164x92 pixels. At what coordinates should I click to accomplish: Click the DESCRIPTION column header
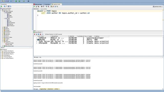[59, 36]
